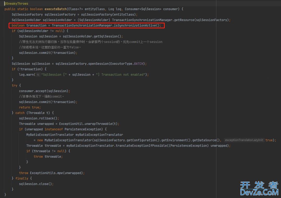Click the Log log parameter
Viewport: 281px width, 198px height.
click(115, 9)
